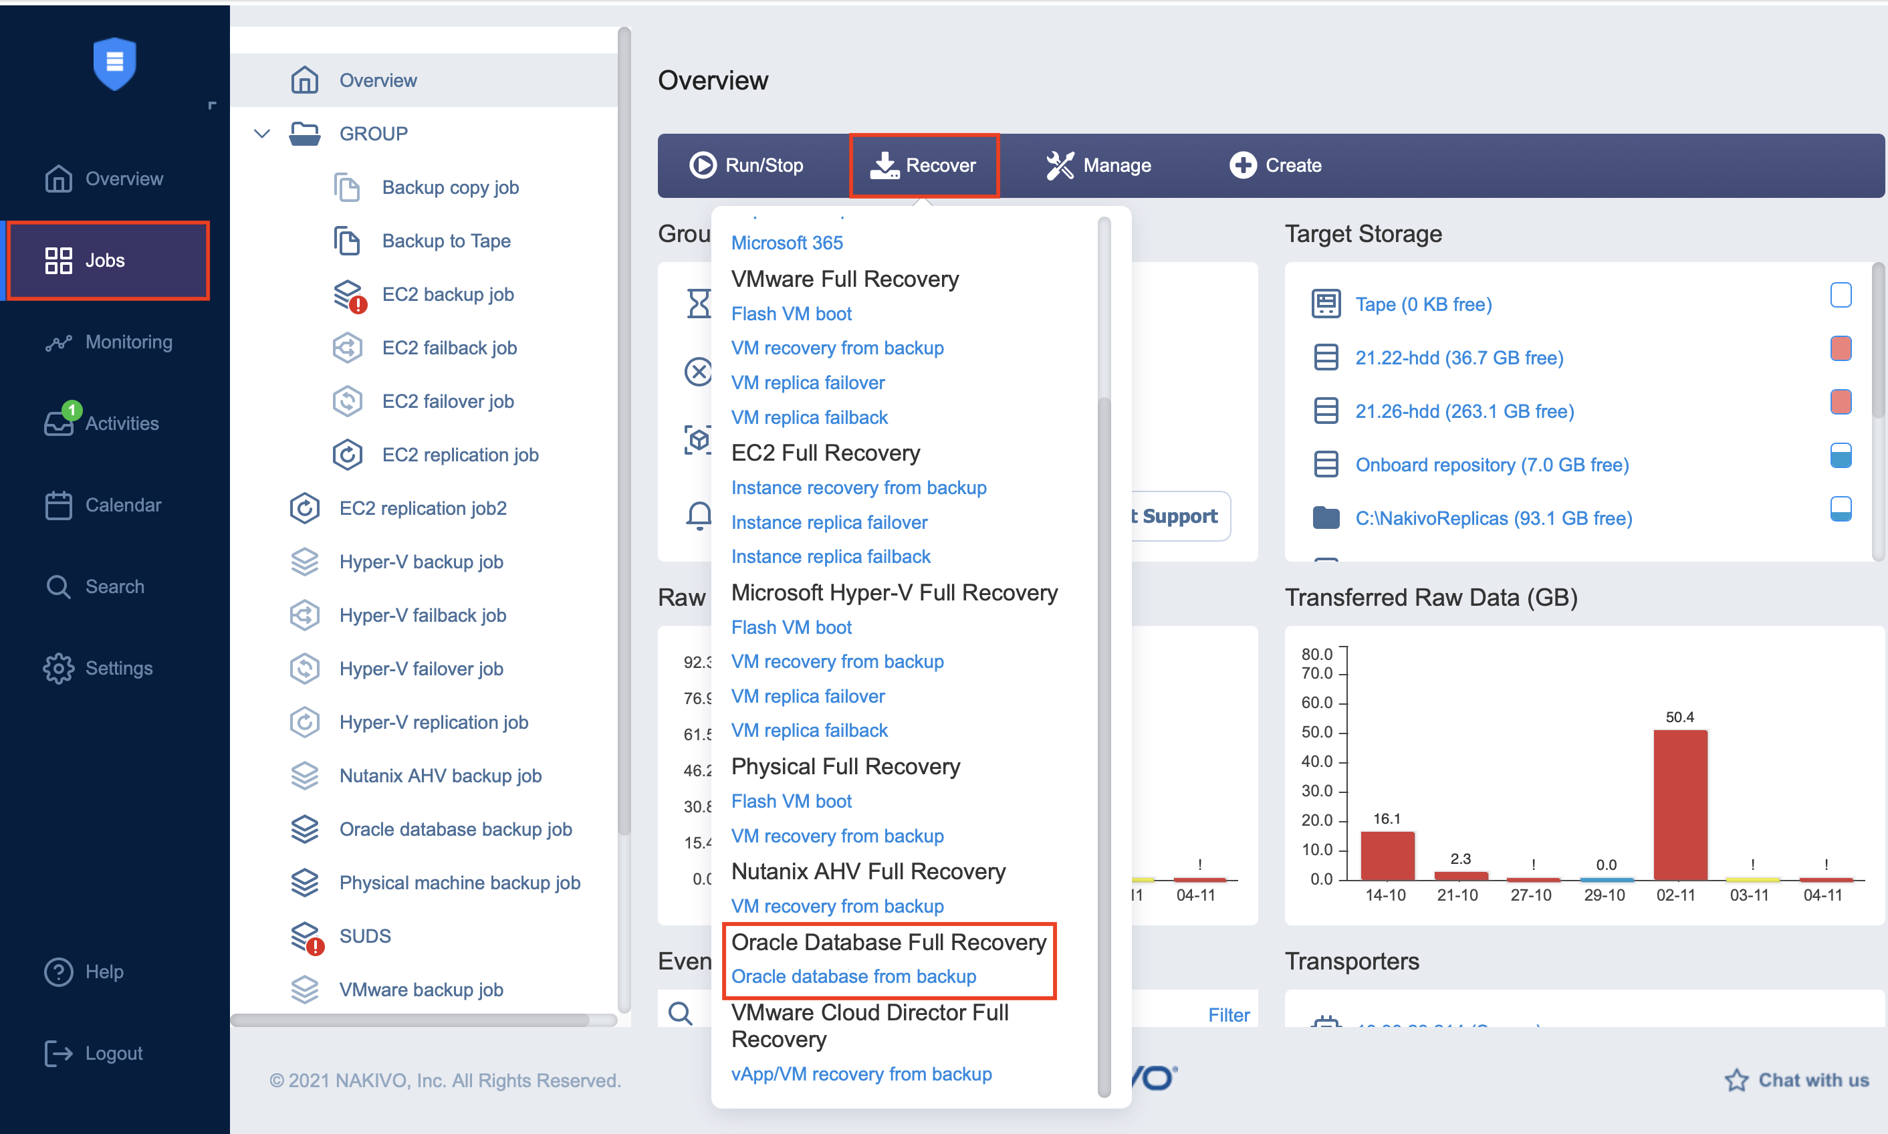Viewport: 1888px width, 1134px height.
Task: Click the Tape usage indicator box
Action: 1841,295
